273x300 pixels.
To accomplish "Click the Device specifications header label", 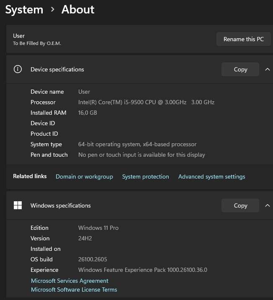I will 57,69.
